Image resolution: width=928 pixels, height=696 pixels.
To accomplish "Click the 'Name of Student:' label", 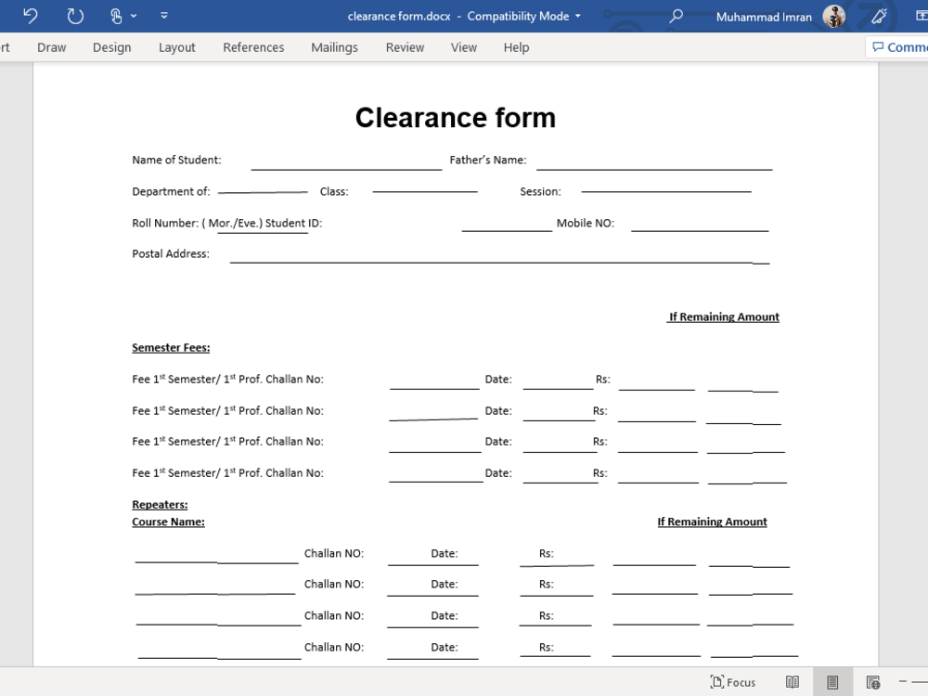I will tap(176, 160).
